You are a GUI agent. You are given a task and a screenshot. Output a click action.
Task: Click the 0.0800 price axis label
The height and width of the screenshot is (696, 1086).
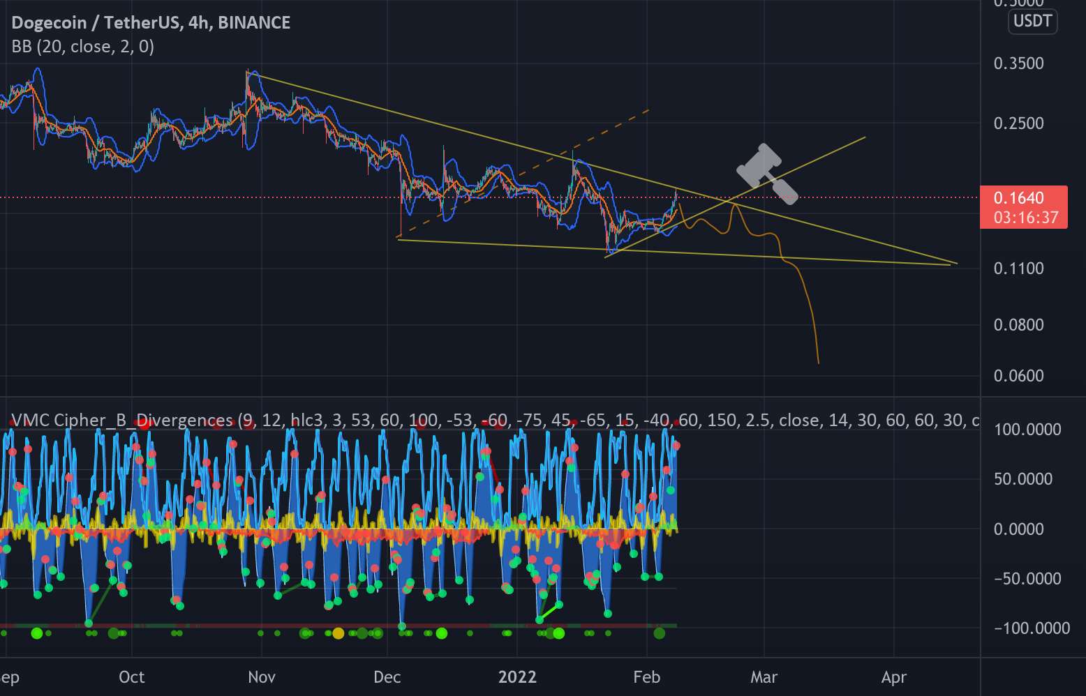pos(1018,325)
